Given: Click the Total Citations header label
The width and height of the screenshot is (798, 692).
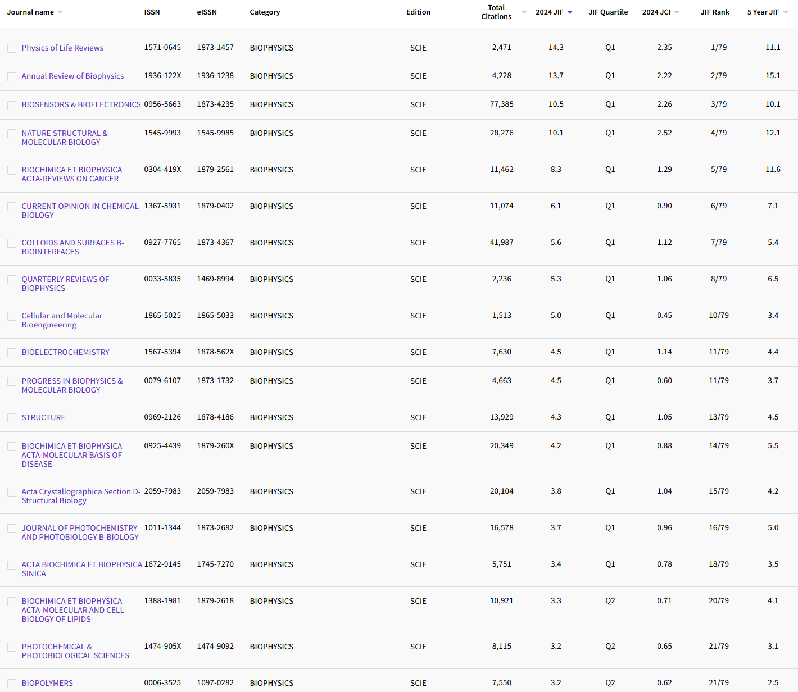Looking at the screenshot, I should click(x=496, y=12).
